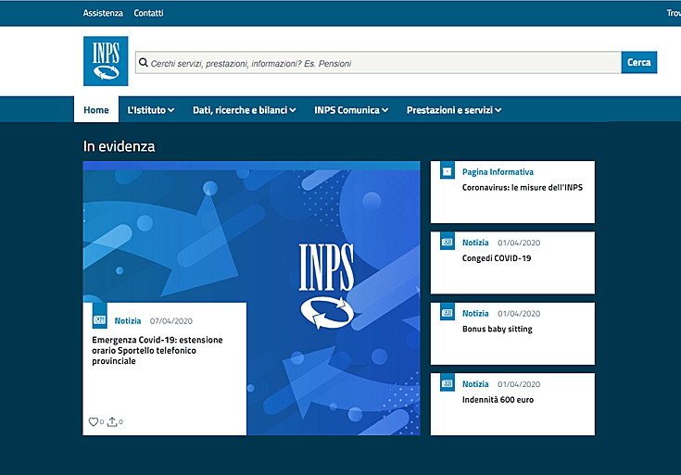Viewport: 681px width, 475px height.
Task: Expand the L'Istituto menu chevron
Action: point(171,110)
